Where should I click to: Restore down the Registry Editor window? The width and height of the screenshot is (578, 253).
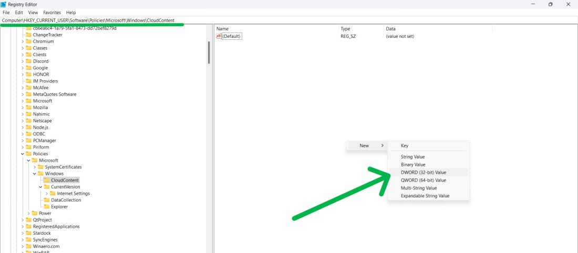pyautogui.click(x=550, y=4)
